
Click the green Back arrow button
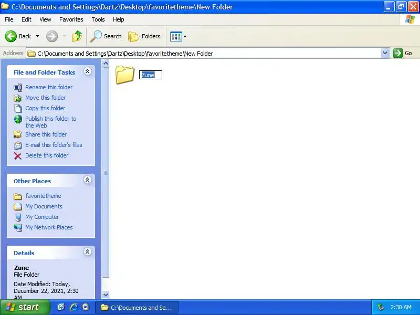11,36
